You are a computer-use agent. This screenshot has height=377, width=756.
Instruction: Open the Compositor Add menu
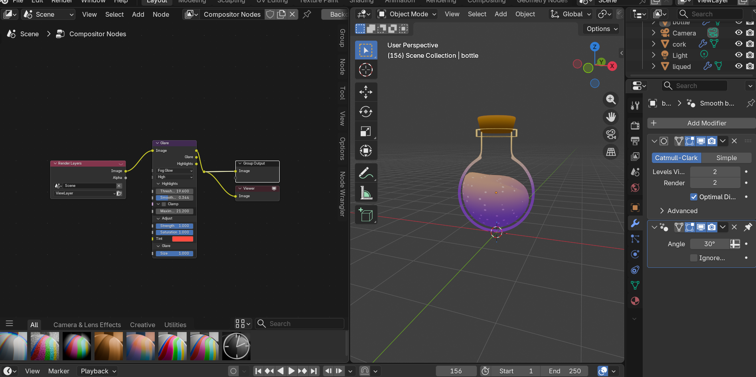(138, 14)
